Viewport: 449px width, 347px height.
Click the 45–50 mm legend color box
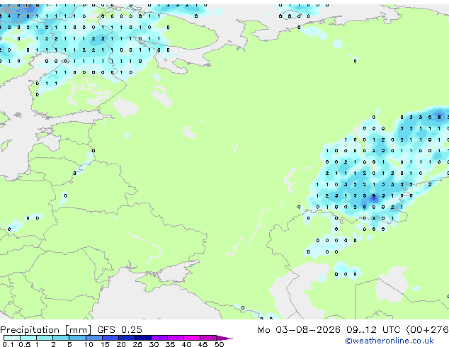[208, 338]
